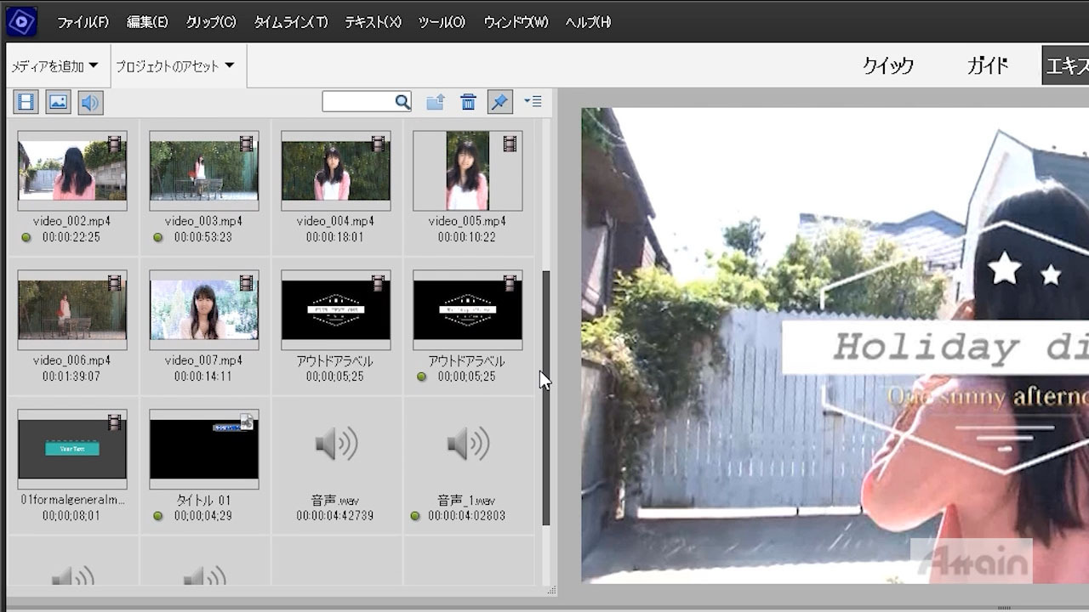
Task: Open the ヘルプ(H) menu
Action: click(x=588, y=22)
